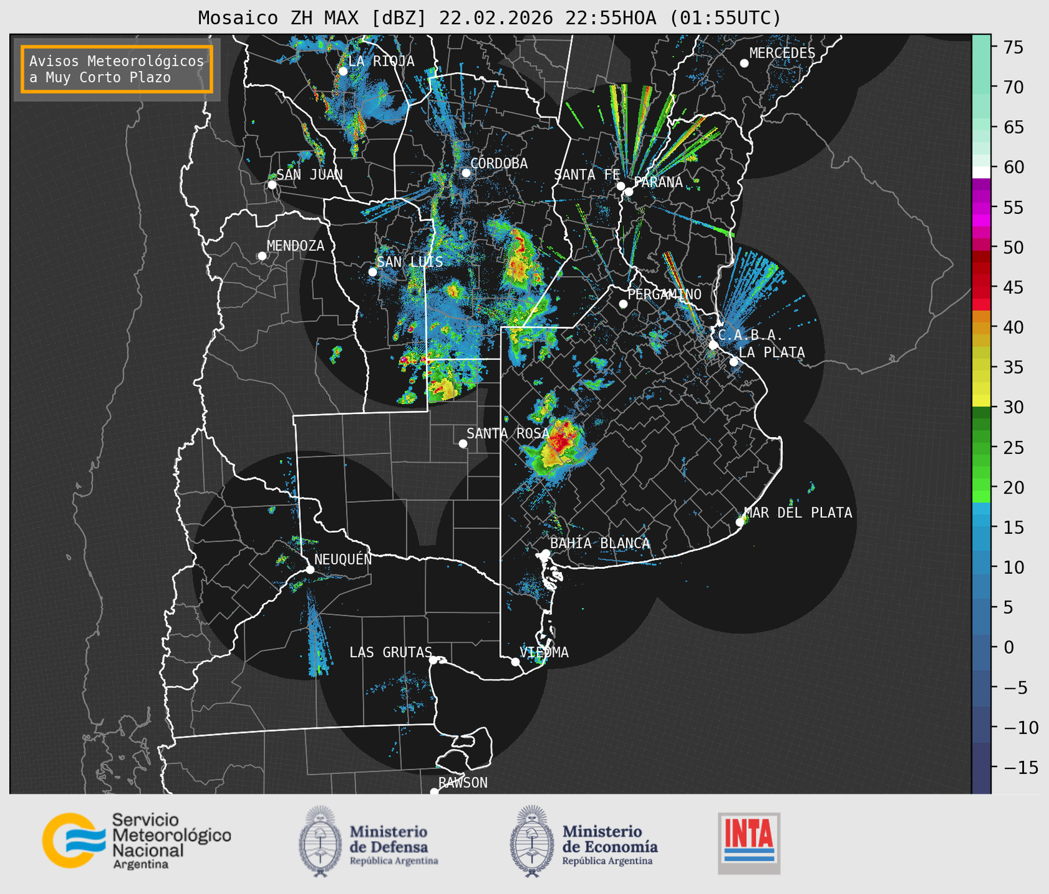
Task: Click the Santa Fe city marker dot
Action: tap(621, 186)
